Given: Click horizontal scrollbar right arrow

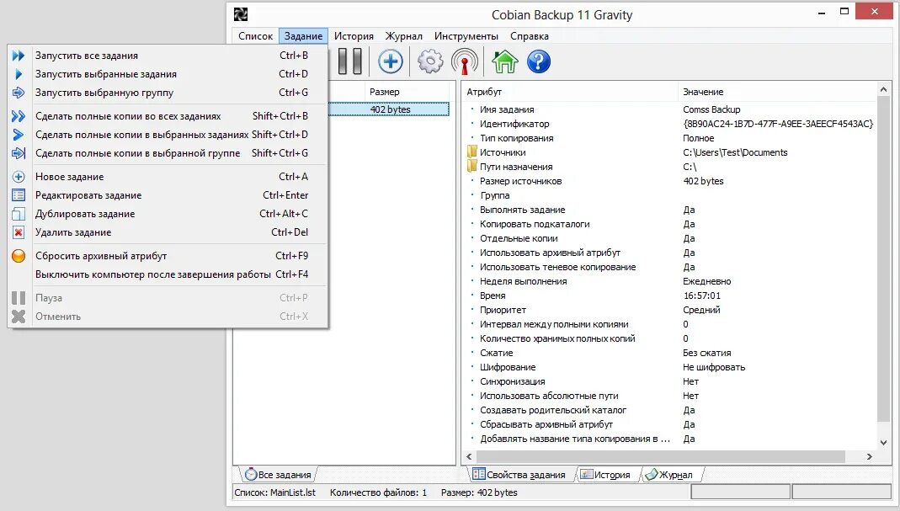Looking at the screenshot, I should [x=869, y=456].
